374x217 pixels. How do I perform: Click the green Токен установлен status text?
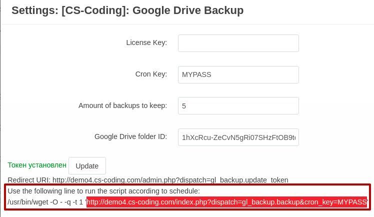coord(37,165)
